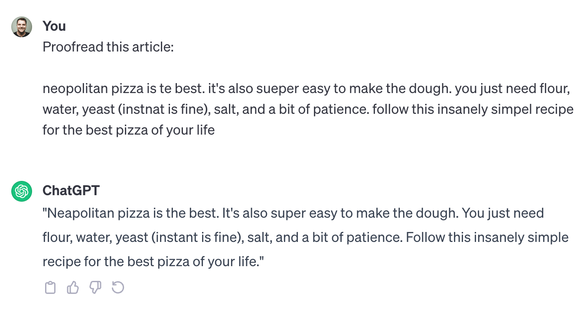Click the final response line ending "your life."

pyautogui.click(x=153, y=262)
